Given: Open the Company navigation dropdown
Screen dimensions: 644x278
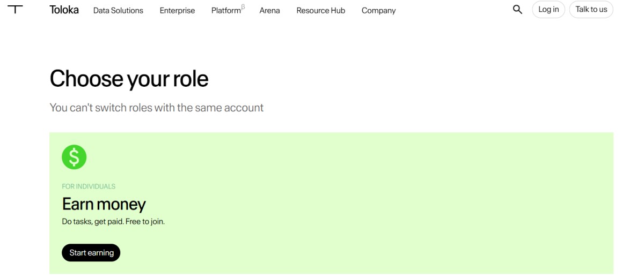Looking at the screenshot, I should [x=378, y=10].
